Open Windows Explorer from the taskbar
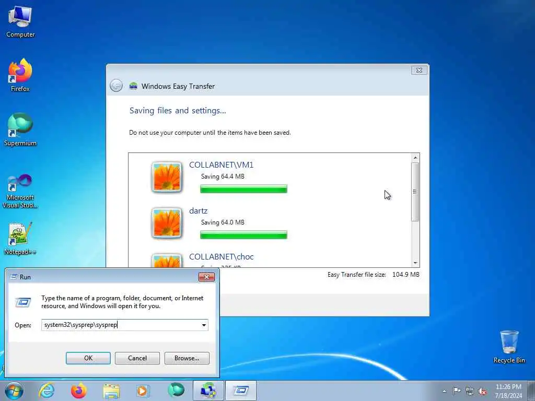This screenshot has height=401, width=535. [x=111, y=391]
